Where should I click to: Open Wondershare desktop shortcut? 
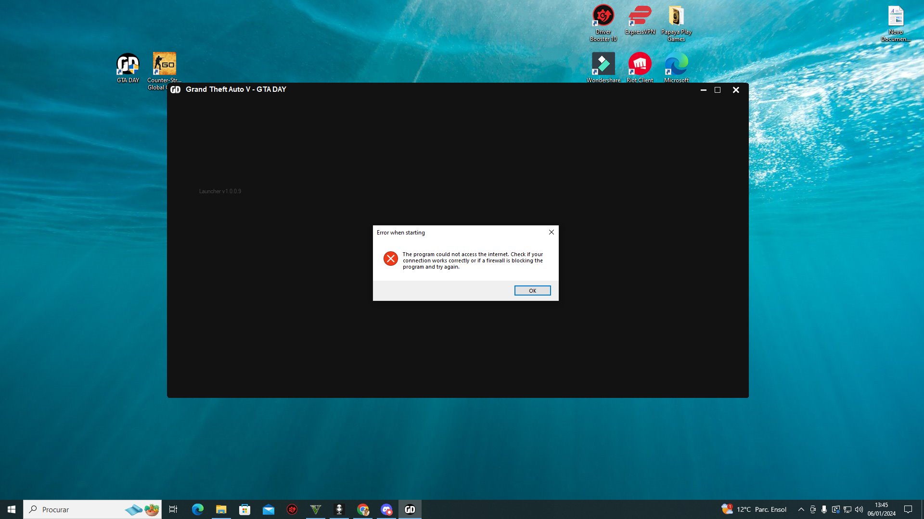pos(603,65)
